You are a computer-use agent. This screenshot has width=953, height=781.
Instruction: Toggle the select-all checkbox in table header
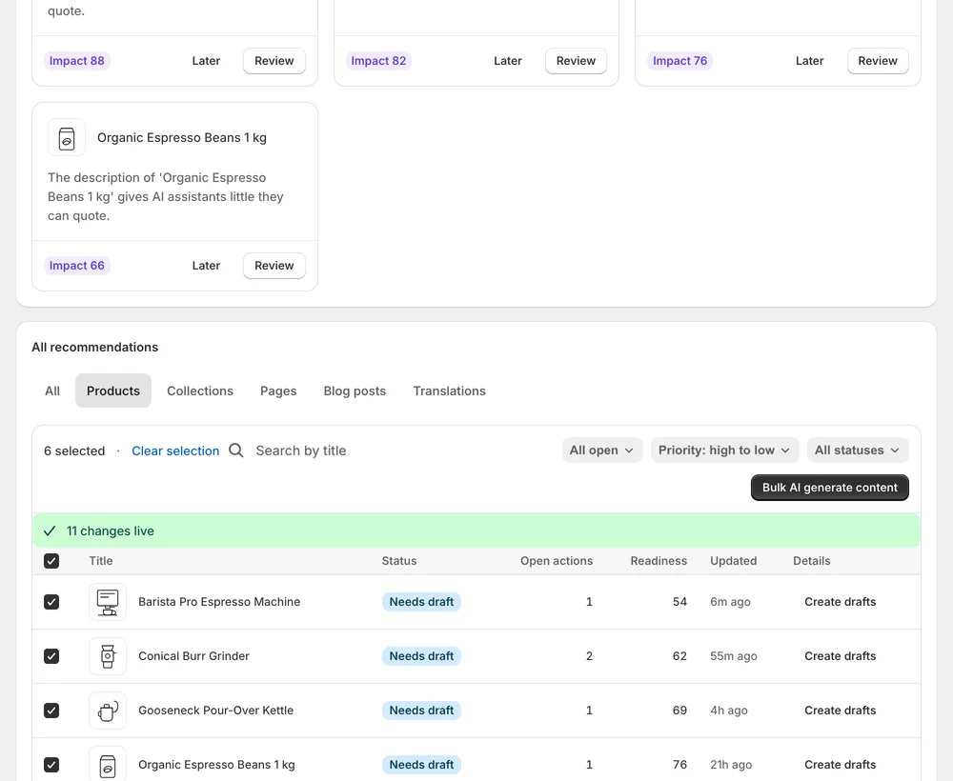(51, 561)
